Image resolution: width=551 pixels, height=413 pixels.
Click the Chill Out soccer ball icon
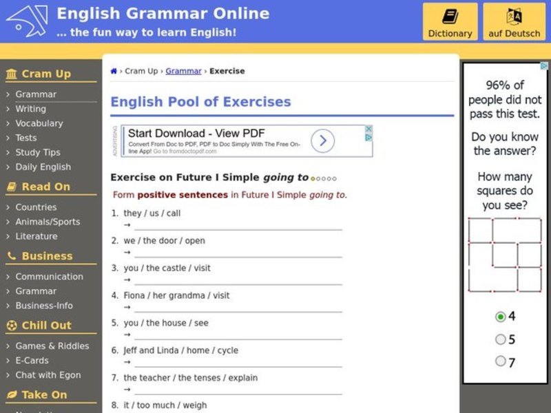point(12,326)
